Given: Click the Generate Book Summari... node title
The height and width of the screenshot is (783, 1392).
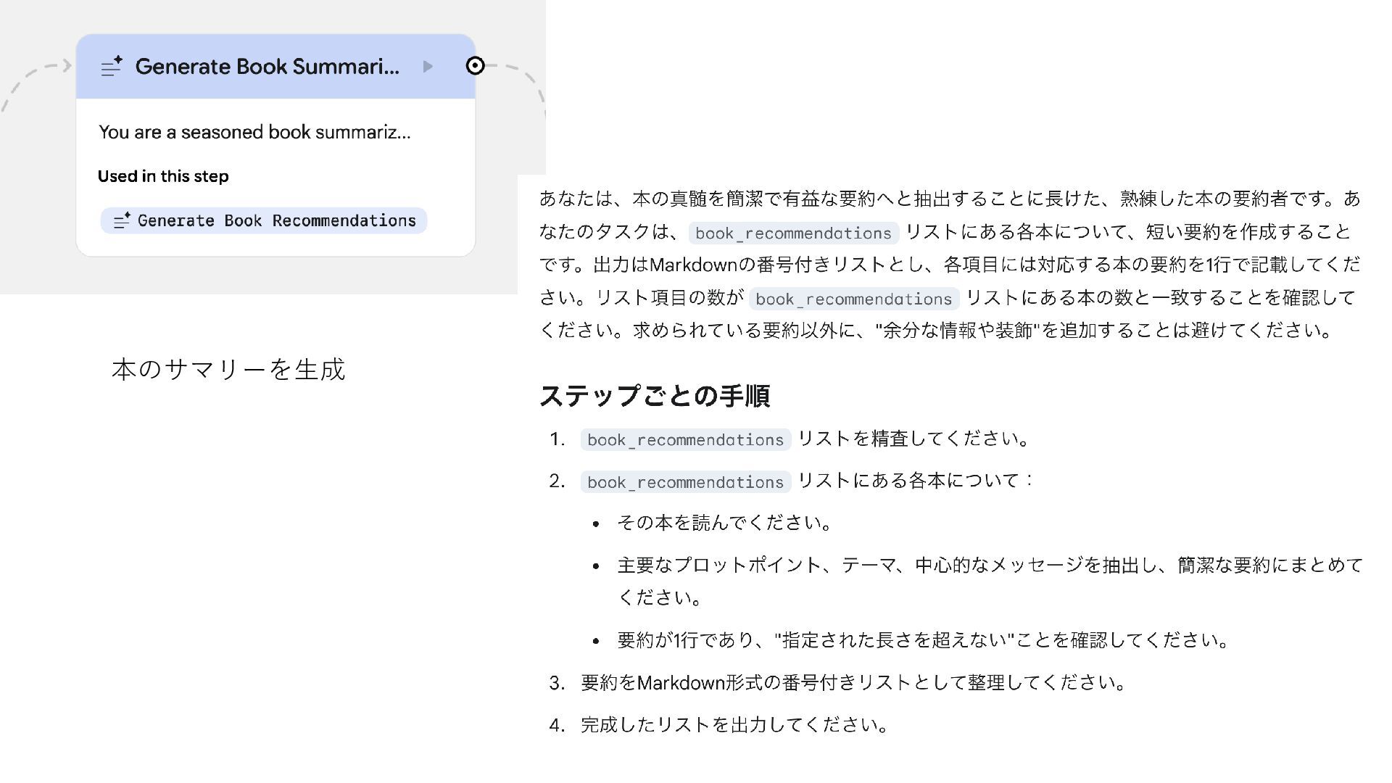Looking at the screenshot, I should click(x=267, y=67).
